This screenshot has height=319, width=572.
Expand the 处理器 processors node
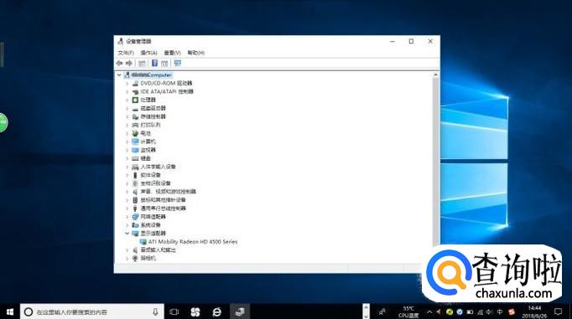(127, 100)
